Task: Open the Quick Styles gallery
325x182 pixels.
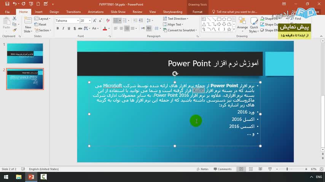Action: pyautogui.click(x=254, y=25)
